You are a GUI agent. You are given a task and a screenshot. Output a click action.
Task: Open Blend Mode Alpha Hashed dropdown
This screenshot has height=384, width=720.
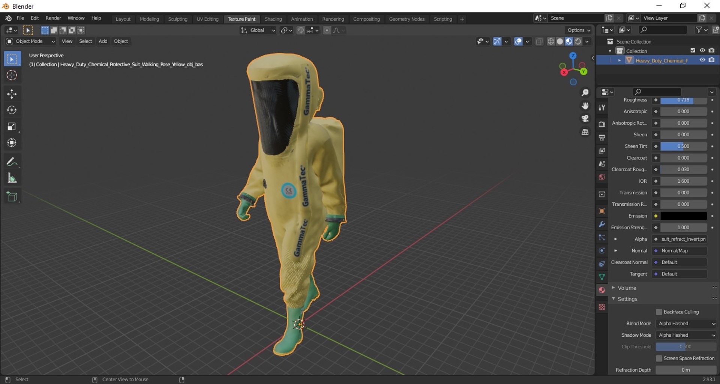pyautogui.click(x=686, y=324)
